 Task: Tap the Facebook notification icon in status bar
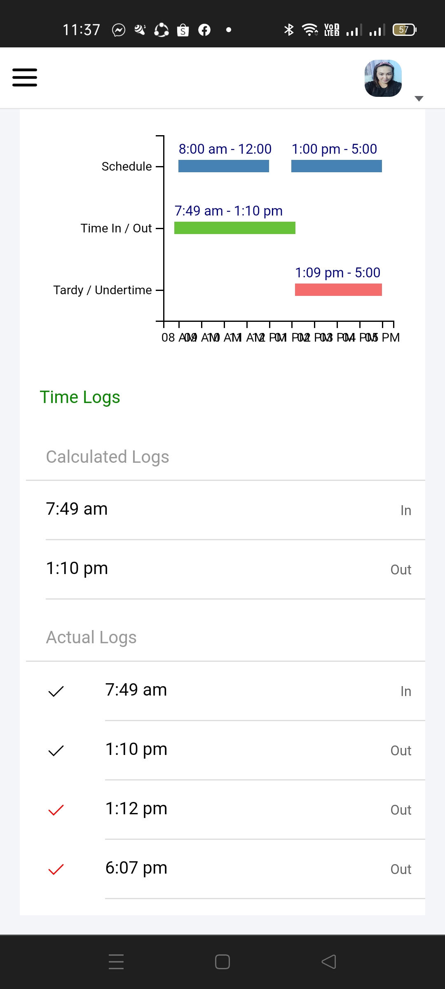[x=204, y=30]
